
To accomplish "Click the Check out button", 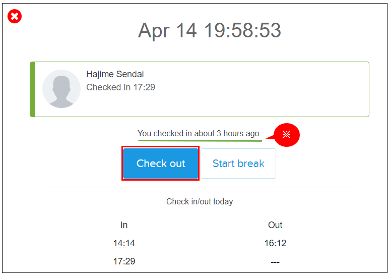I will (x=161, y=163).
